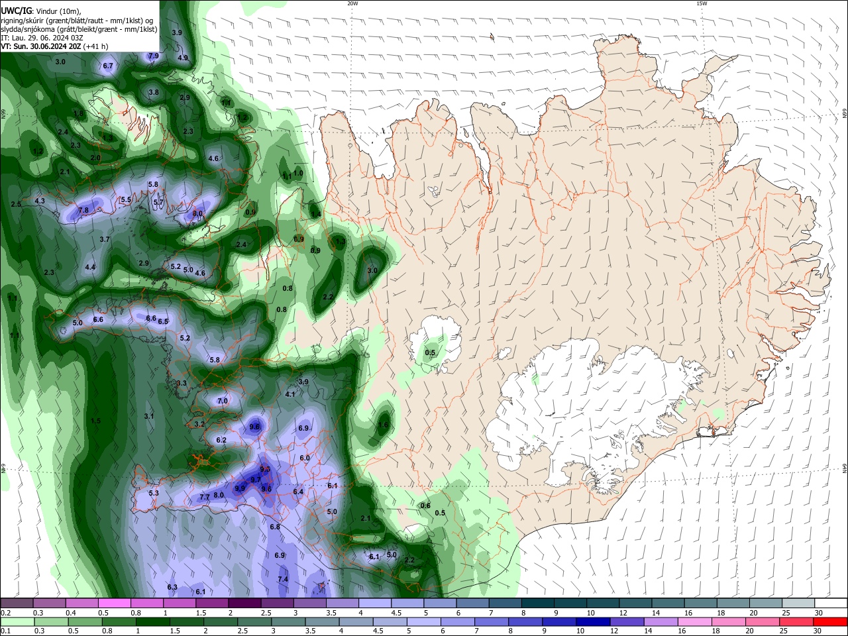Viewport: 848px width, 636px height.
Task: Click the "IT: Lau. 29. 06. 2024 03Z" line
Action: click(x=42, y=38)
